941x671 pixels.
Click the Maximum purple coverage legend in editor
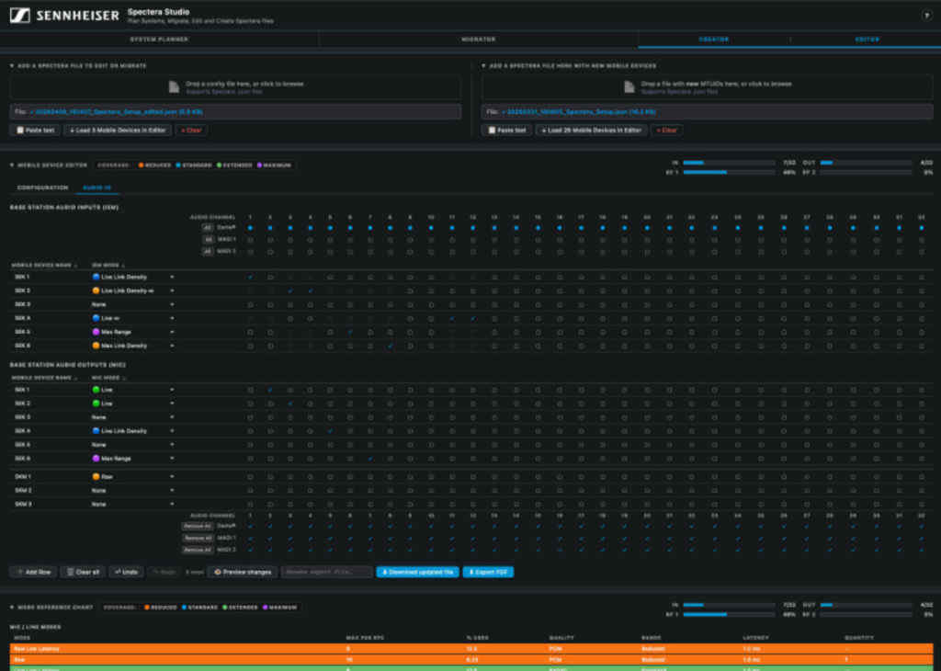[x=274, y=165]
